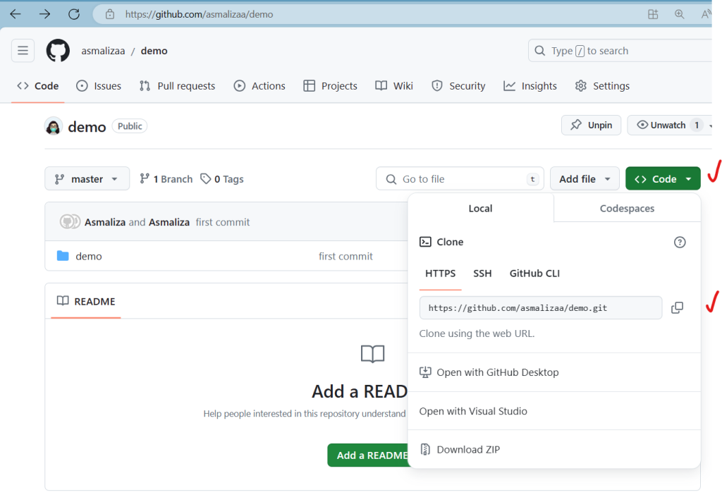Click Download ZIP option
This screenshot has height=502, width=722.
[x=467, y=450]
